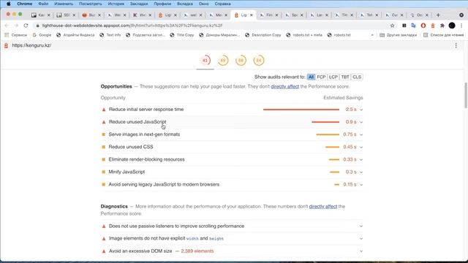The image size is (468, 263).
Task: Select the Performance score gauge 41
Action: [x=205, y=60]
